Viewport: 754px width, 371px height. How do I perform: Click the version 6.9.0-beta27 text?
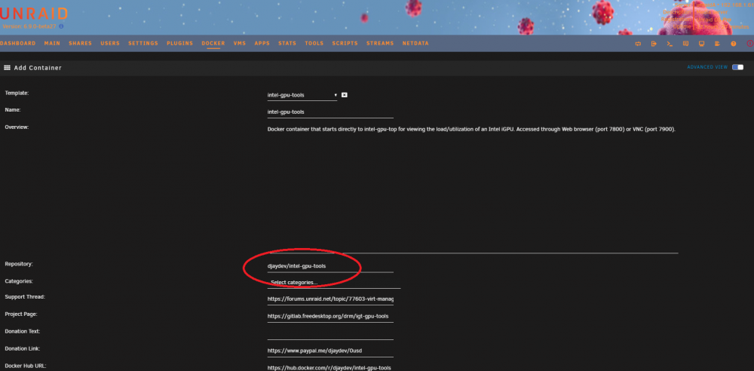[x=30, y=26]
